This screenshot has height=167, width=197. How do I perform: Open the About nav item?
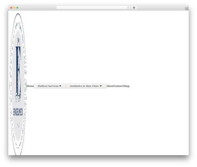point(110,86)
